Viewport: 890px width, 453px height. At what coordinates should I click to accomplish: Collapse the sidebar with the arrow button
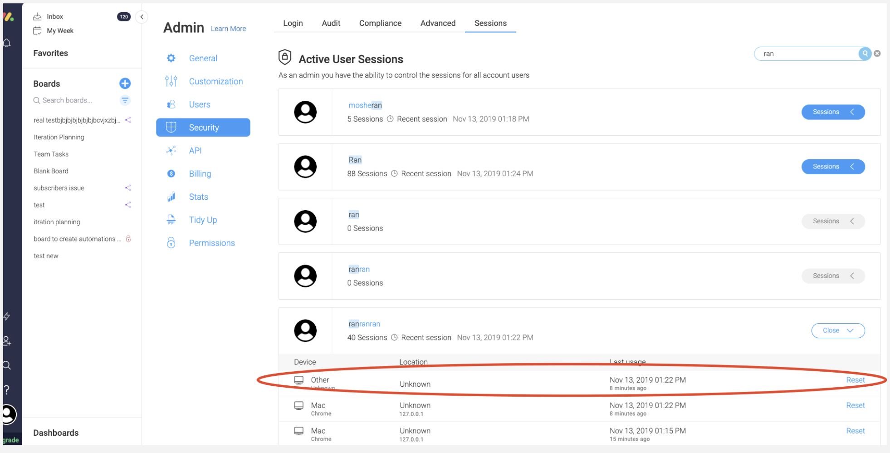tap(142, 17)
